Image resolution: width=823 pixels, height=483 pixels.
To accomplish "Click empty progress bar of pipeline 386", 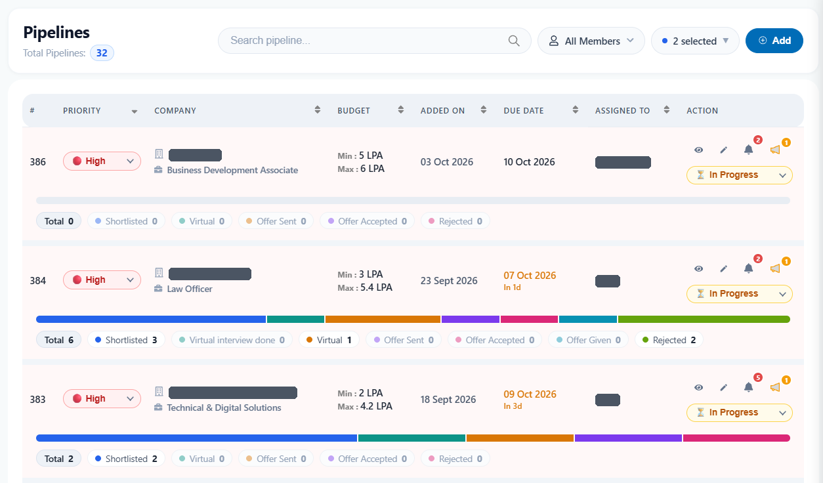I will 413,200.
